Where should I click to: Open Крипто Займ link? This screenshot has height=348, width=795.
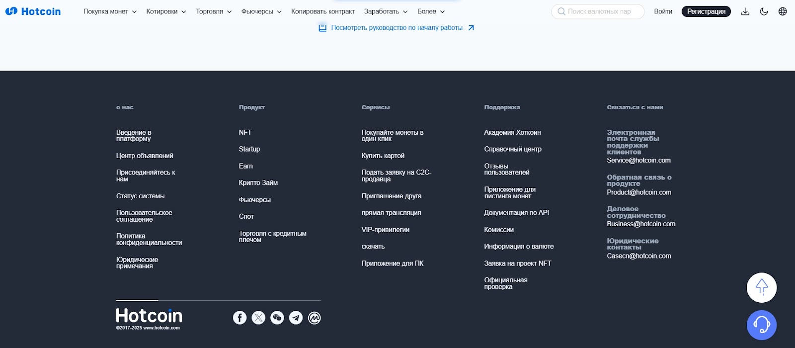click(x=258, y=182)
